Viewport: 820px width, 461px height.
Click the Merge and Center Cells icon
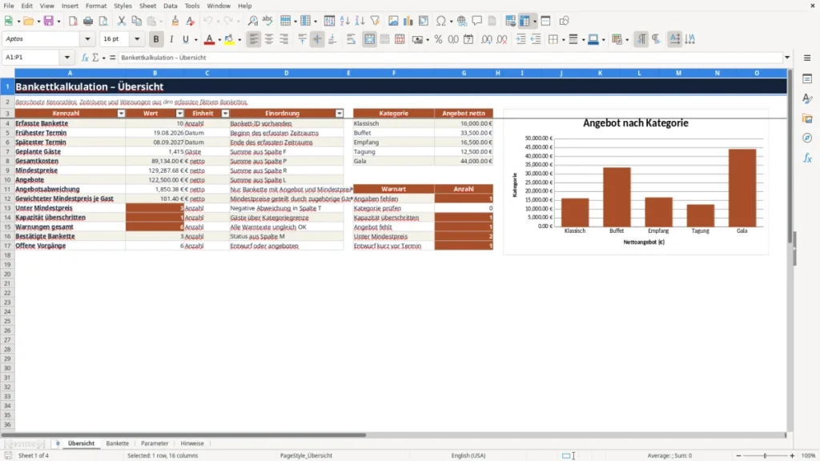[369, 39]
